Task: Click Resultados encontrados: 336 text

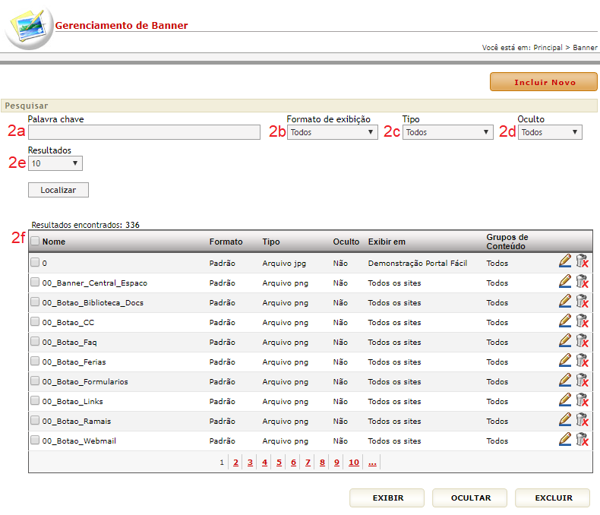Action: pyautogui.click(x=85, y=225)
